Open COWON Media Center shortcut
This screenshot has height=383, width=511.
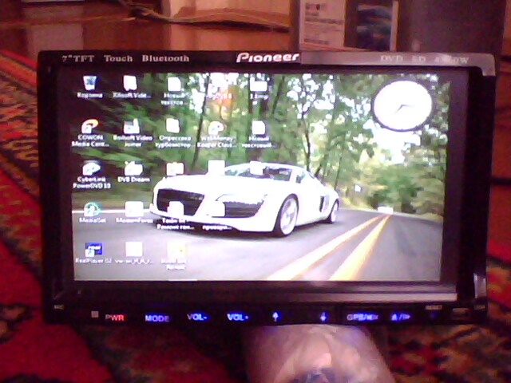tap(90, 129)
